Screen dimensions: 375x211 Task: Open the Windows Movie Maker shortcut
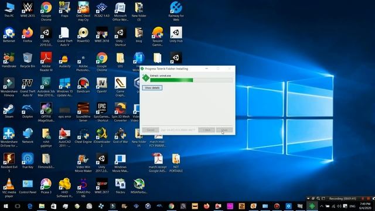point(120,162)
